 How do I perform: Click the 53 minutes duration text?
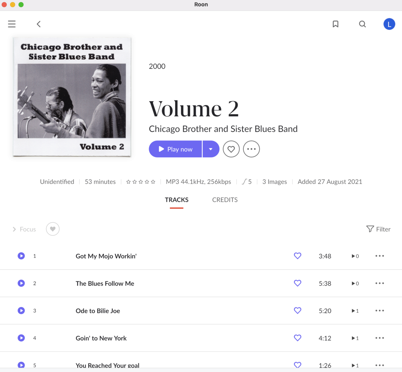click(x=100, y=182)
